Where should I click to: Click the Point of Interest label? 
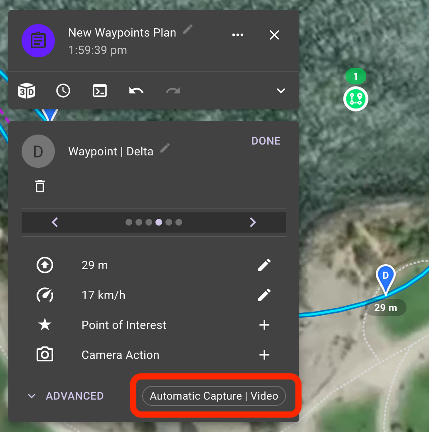pyautogui.click(x=124, y=325)
